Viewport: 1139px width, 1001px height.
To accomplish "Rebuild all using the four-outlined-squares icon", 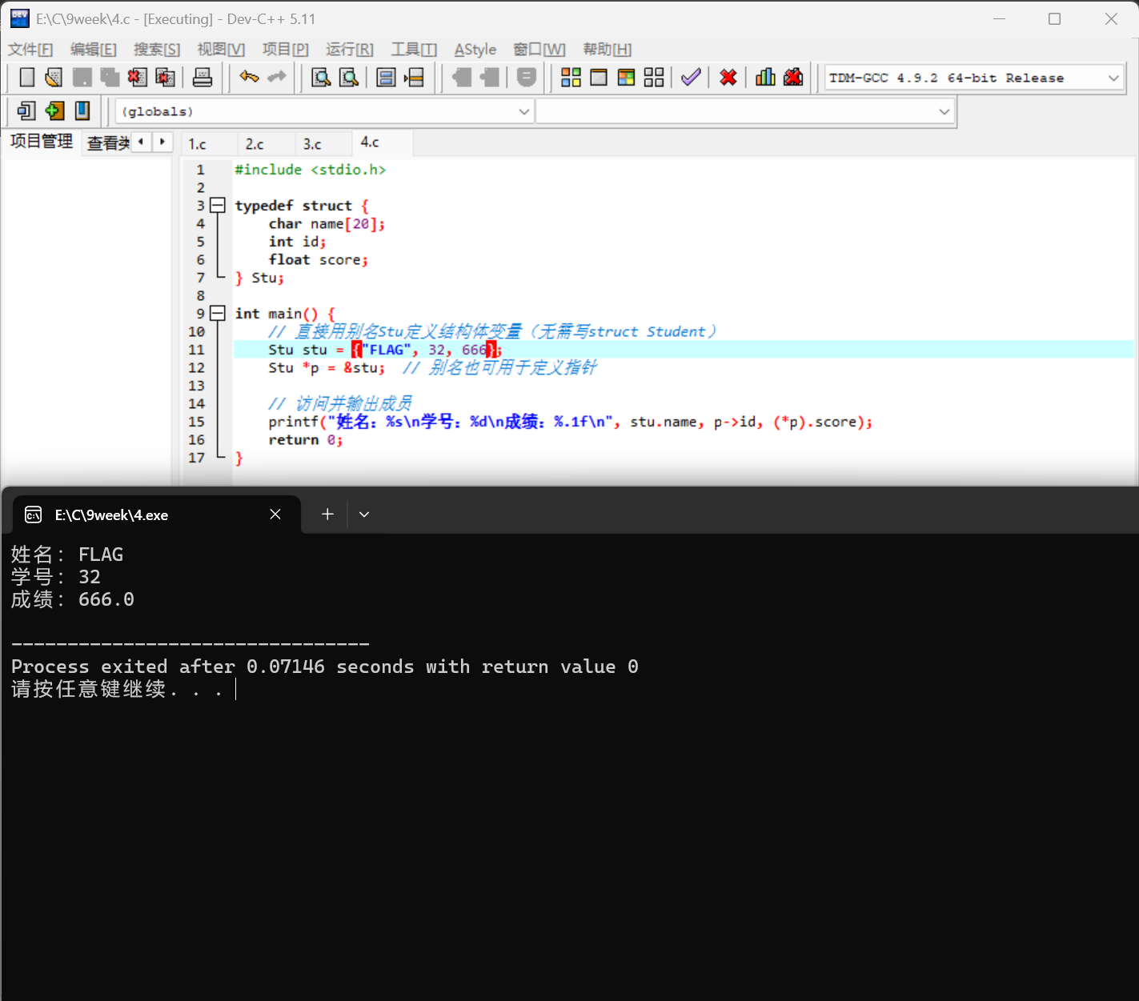I will pyautogui.click(x=654, y=78).
